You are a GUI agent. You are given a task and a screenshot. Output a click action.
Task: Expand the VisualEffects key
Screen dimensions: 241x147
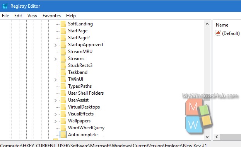point(55,114)
